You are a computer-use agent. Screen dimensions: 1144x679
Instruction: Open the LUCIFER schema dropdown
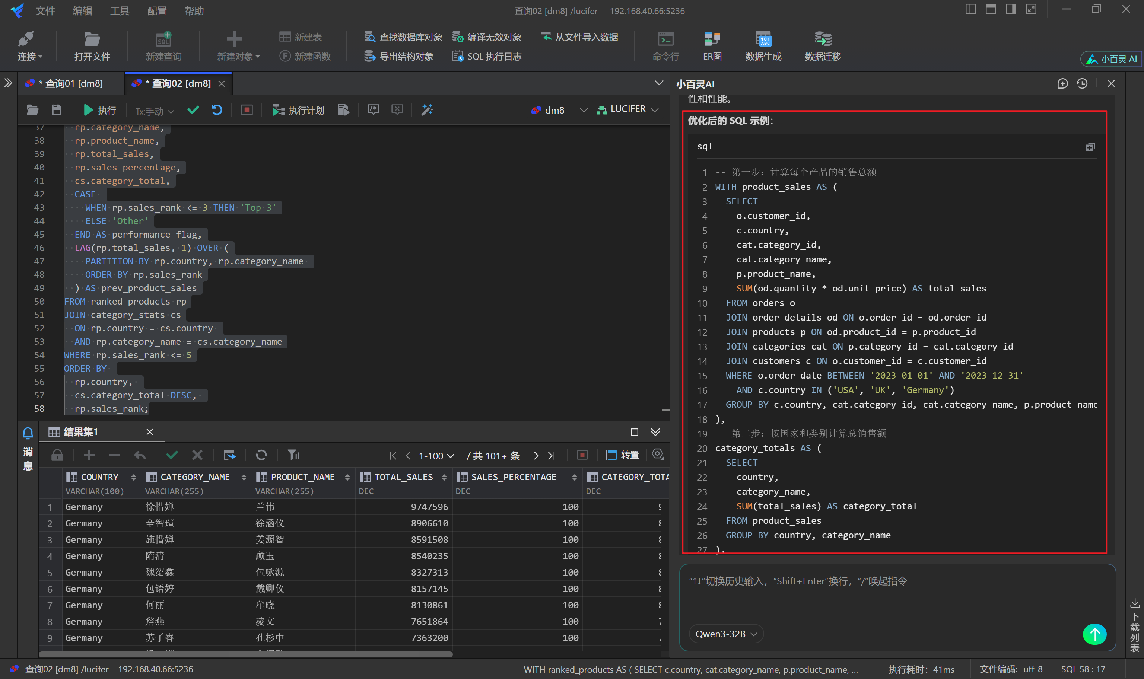627,109
